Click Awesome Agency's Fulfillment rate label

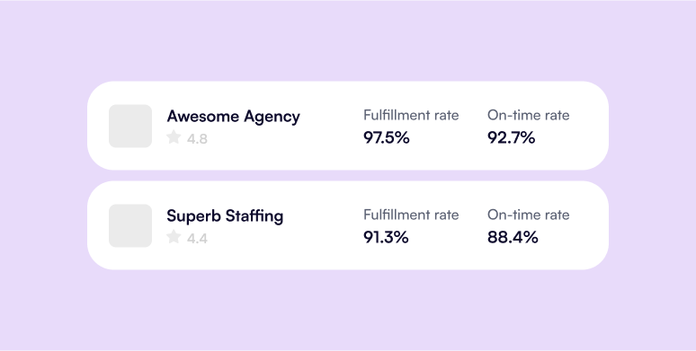411,115
